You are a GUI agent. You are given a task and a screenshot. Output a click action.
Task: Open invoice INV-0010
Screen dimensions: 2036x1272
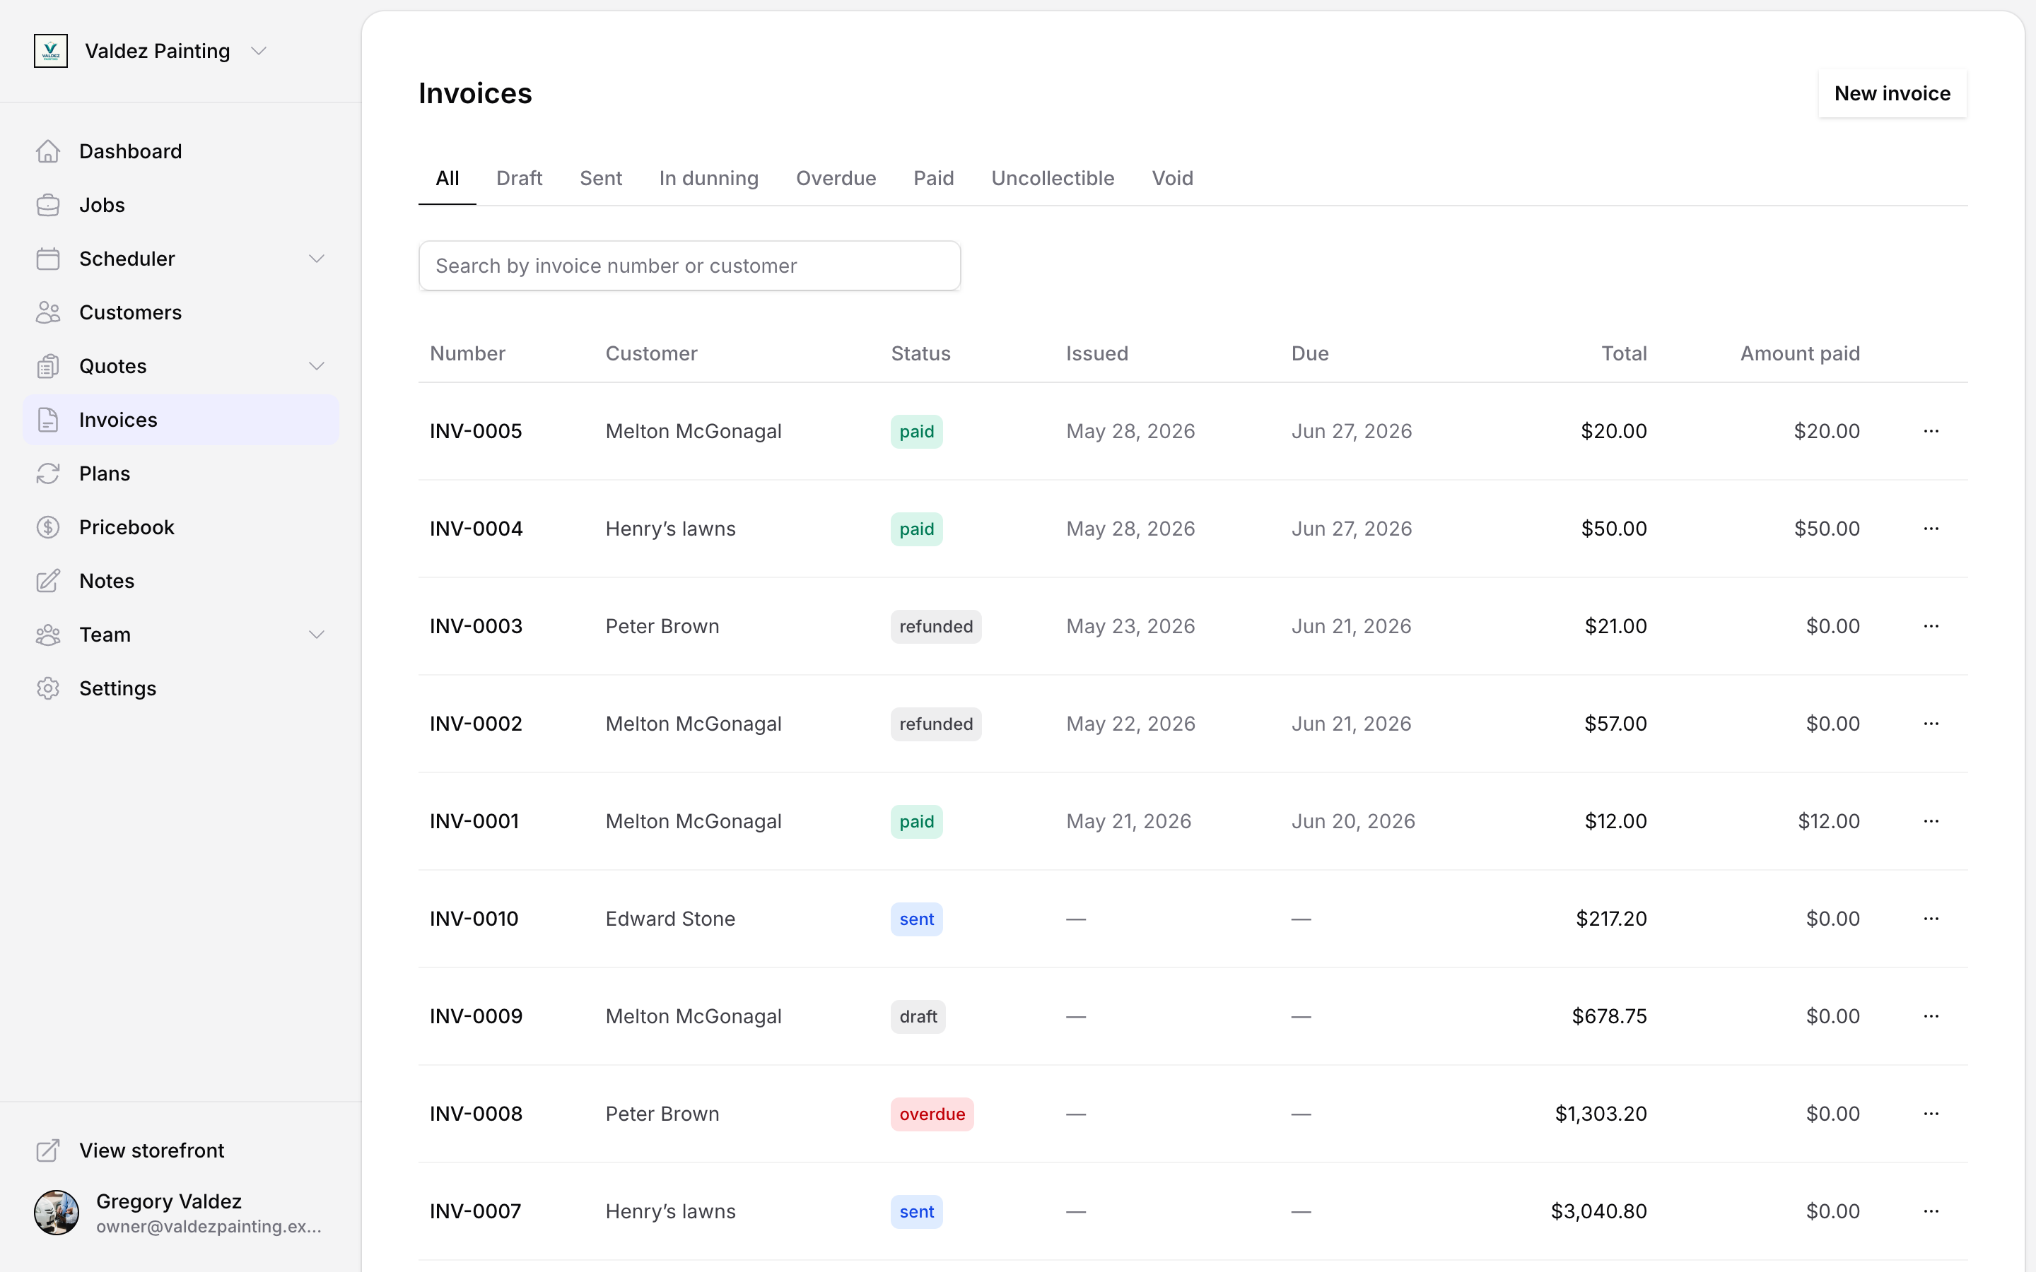(474, 919)
